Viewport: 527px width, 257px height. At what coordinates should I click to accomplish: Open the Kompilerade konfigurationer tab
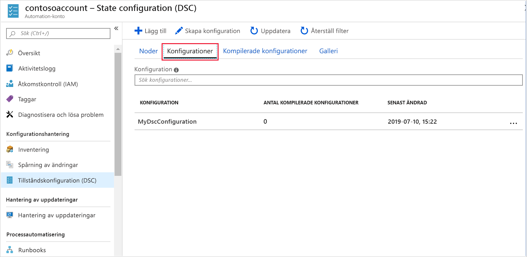click(x=265, y=51)
